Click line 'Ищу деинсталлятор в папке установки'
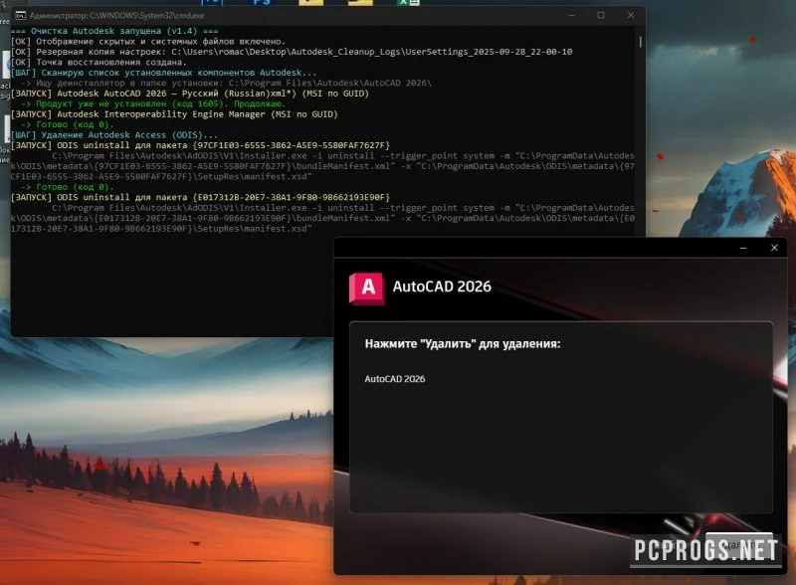 (x=226, y=84)
